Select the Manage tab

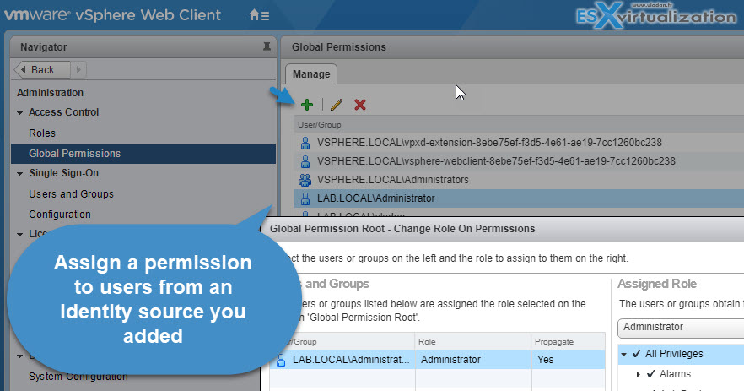(311, 74)
